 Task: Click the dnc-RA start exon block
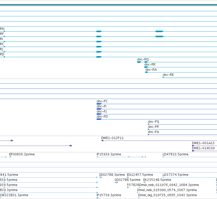tap(147, 72)
